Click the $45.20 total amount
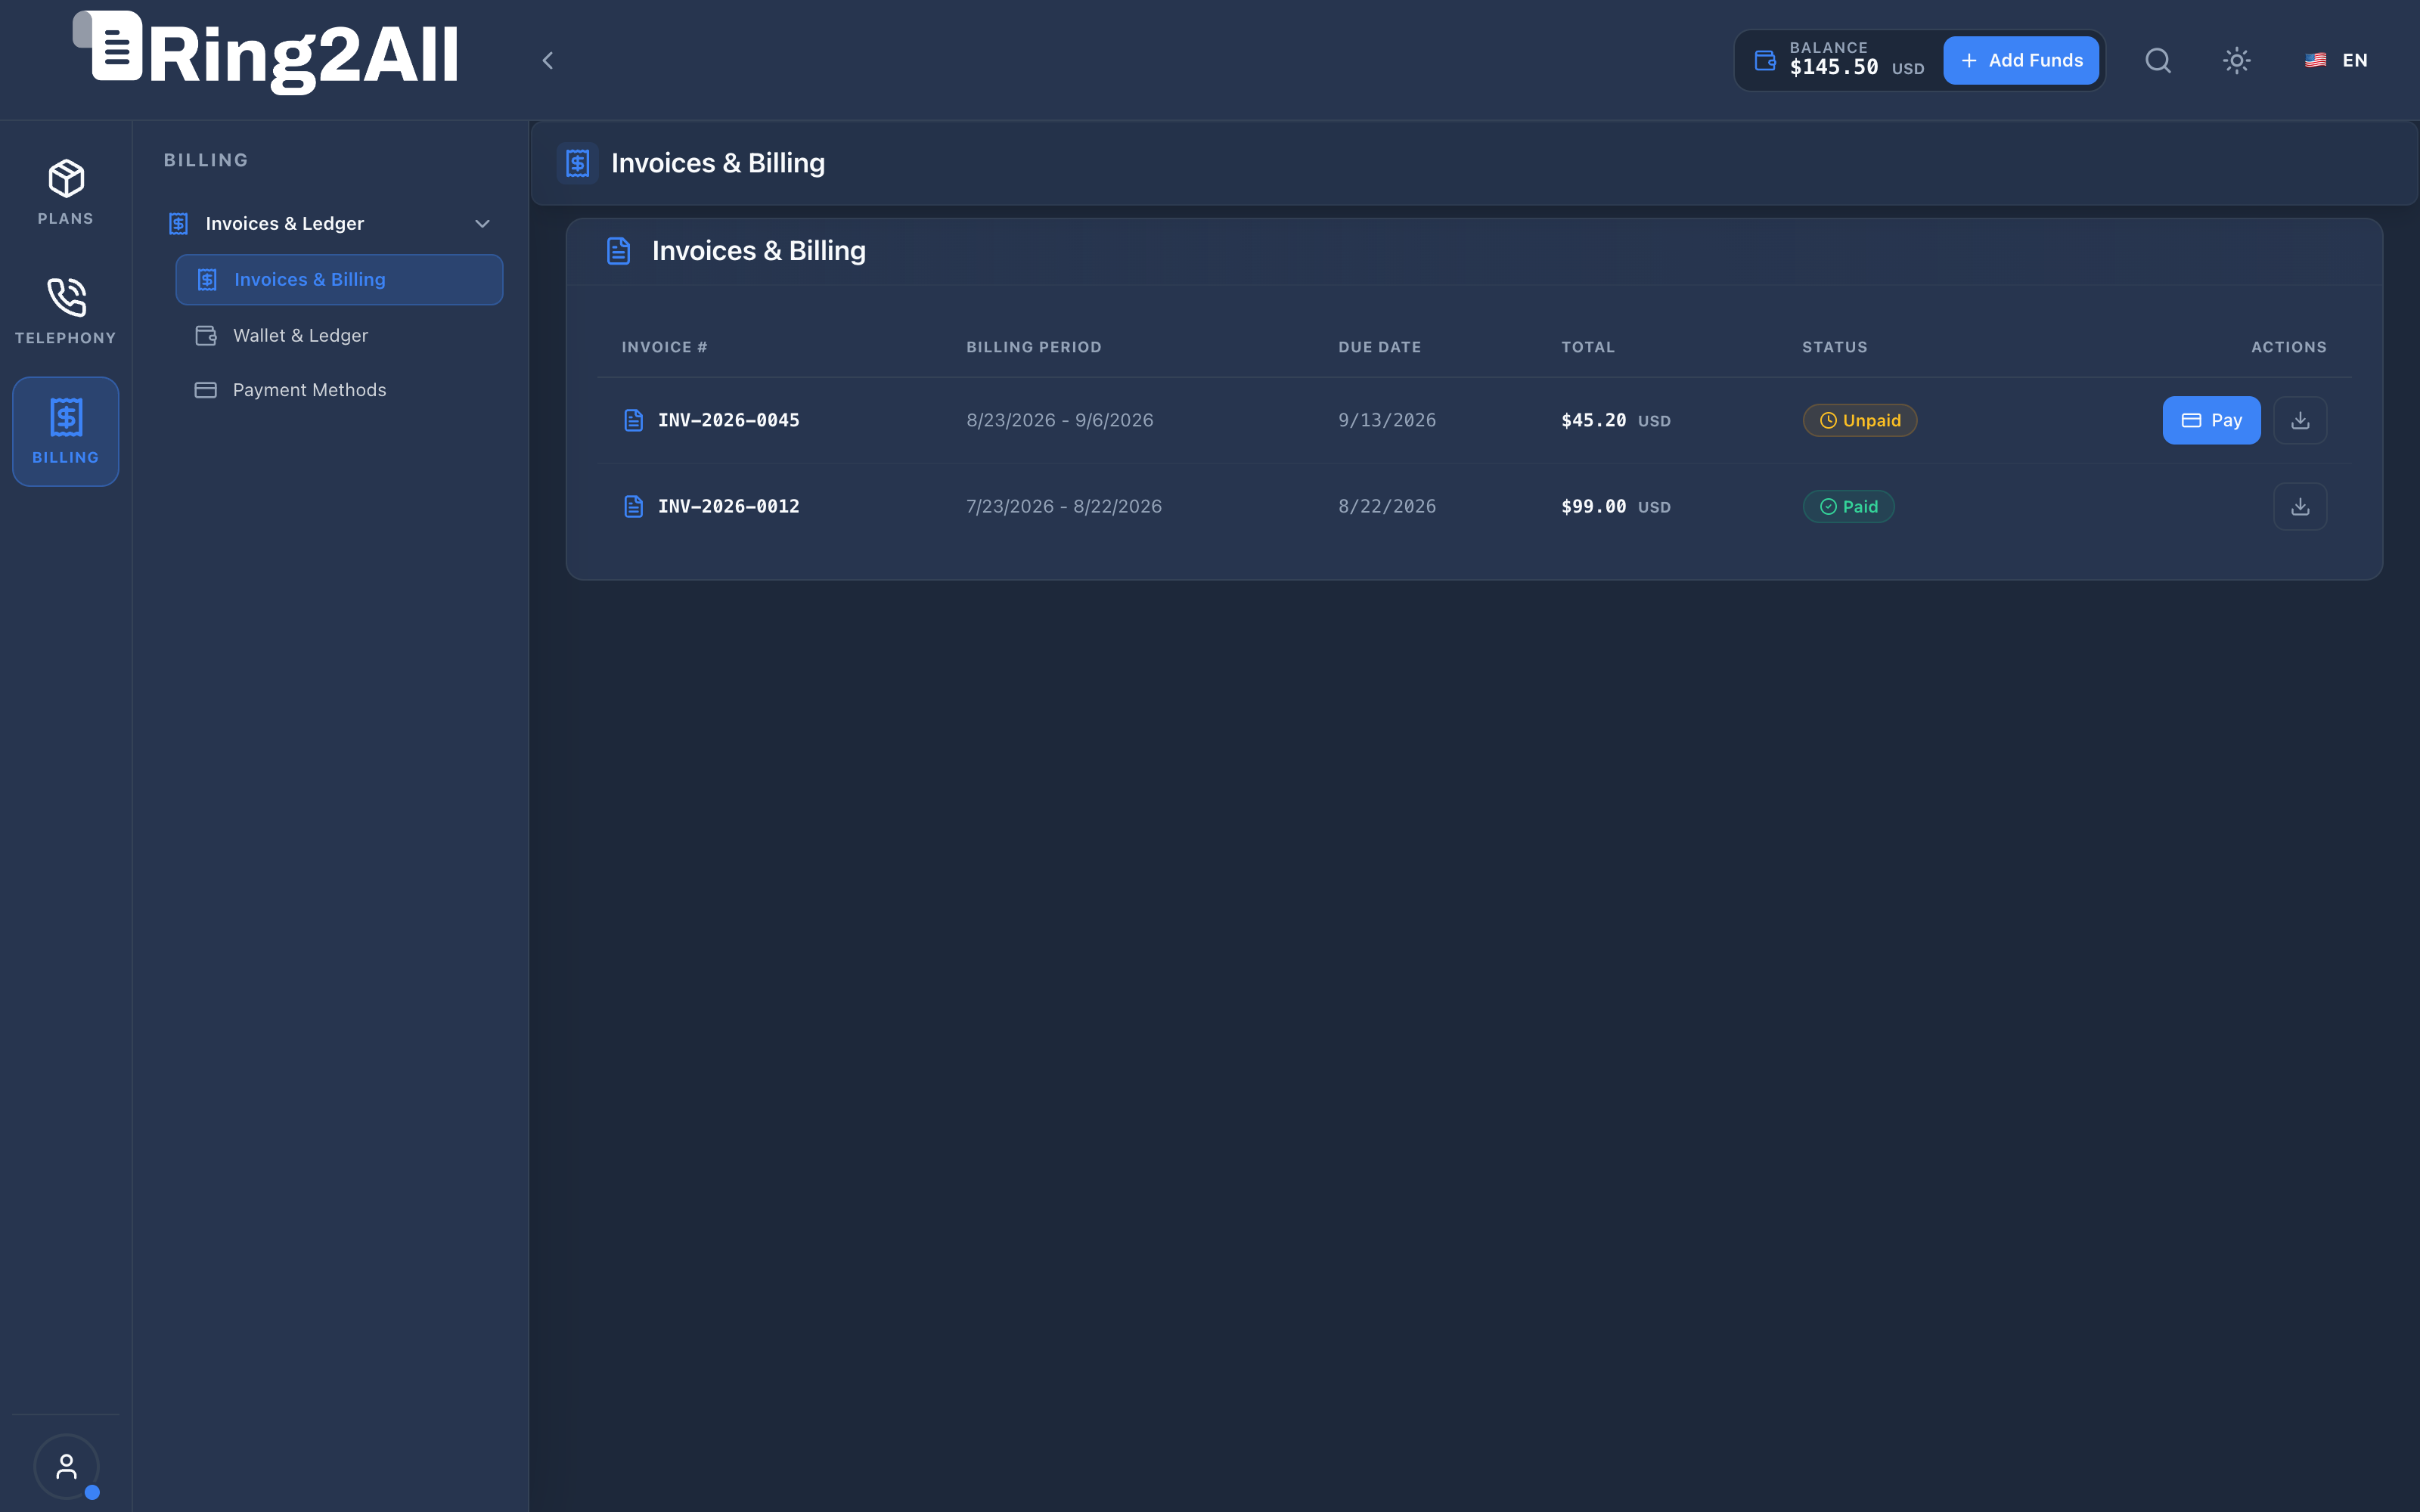Image resolution: width=2420 pixels, height=1512 pixels. (1594, 421)
